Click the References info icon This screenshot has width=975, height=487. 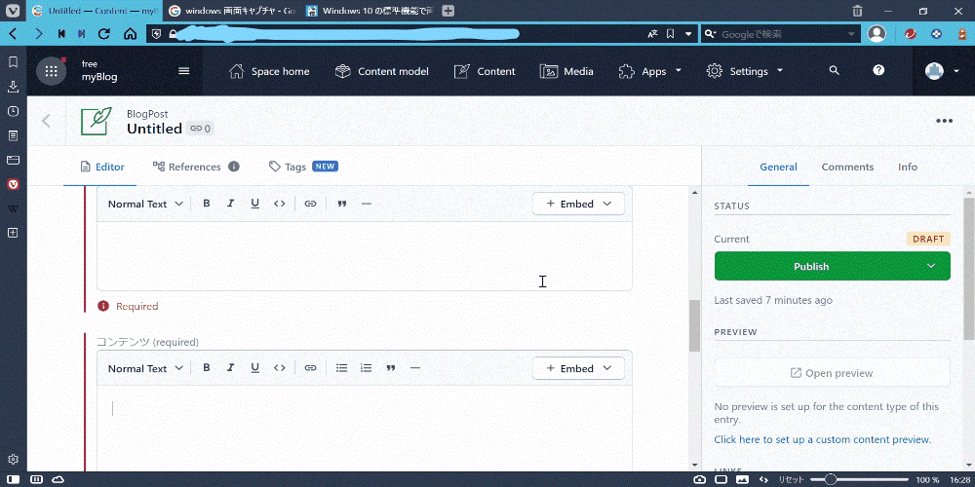(x=234, y=167)
